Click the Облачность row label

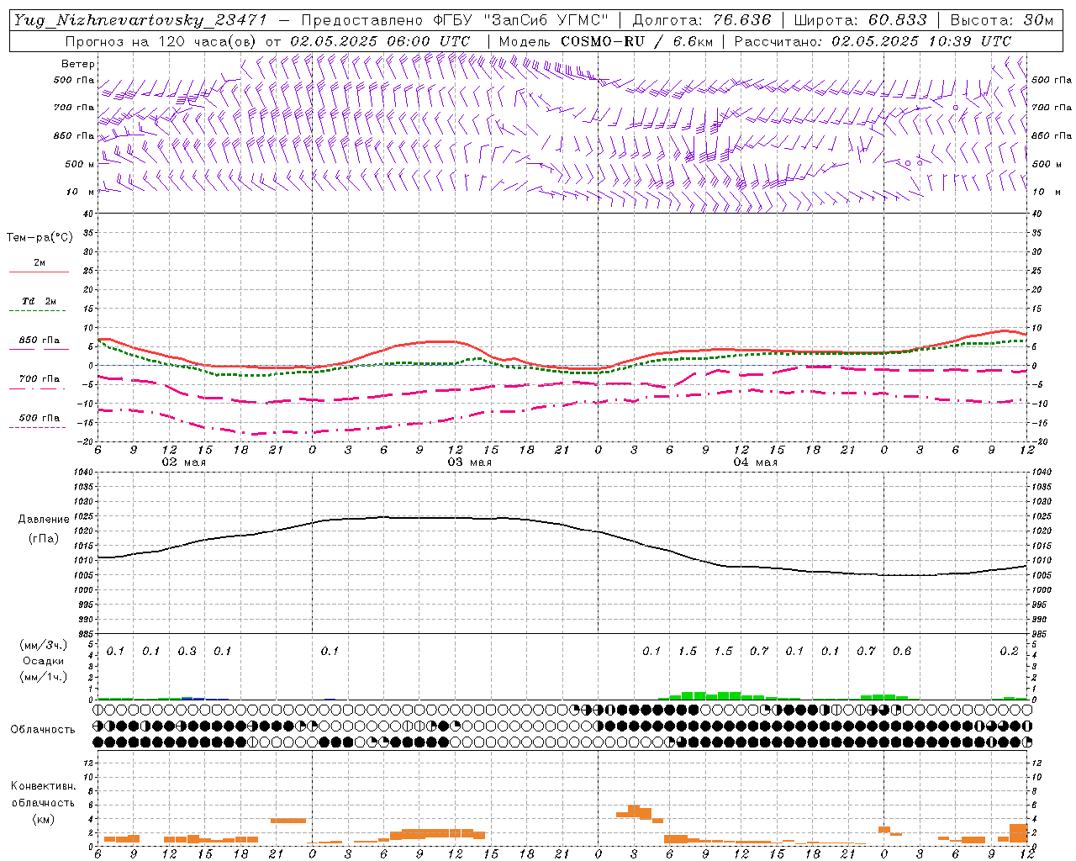point(43,729)
